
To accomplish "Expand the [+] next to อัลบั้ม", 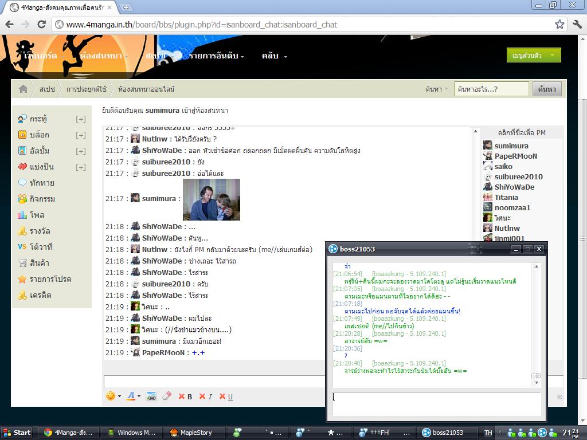I will [x=80, y=151].
